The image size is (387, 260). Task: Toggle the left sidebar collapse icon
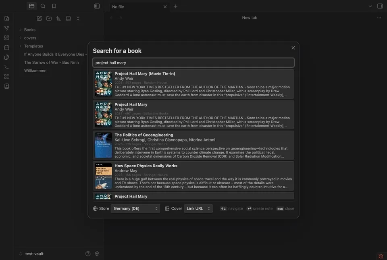pyautogui.click(x=97, y=6)
